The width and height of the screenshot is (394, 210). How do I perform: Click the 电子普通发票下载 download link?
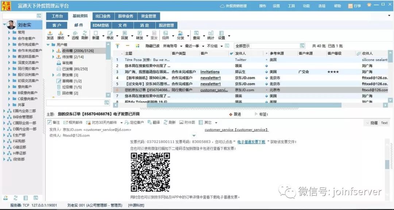tap(251, 142)
